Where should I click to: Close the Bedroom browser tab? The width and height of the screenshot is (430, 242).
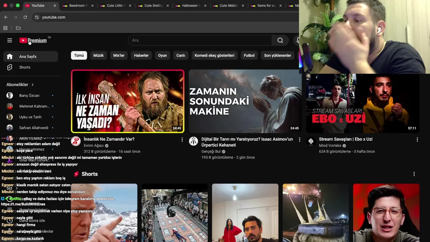coord(92,6)
